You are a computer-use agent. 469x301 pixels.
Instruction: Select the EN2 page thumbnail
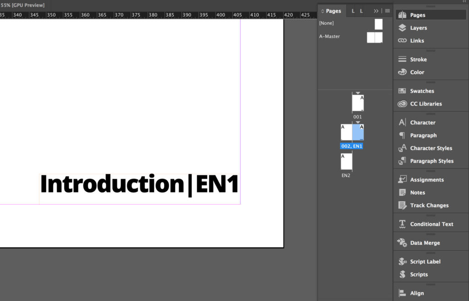346,161
